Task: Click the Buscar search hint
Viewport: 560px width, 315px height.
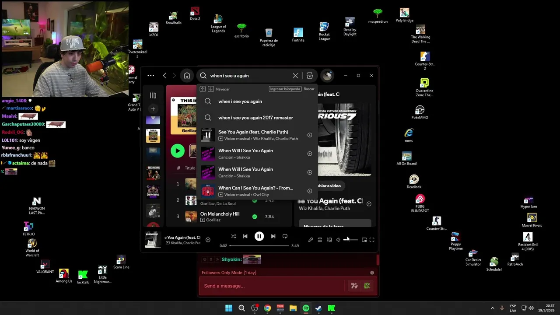Action: tap(309, 89)
